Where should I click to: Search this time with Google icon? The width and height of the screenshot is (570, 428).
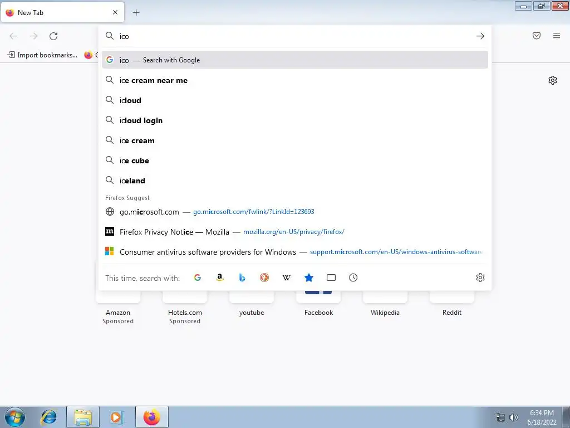(x=198, y=278)
